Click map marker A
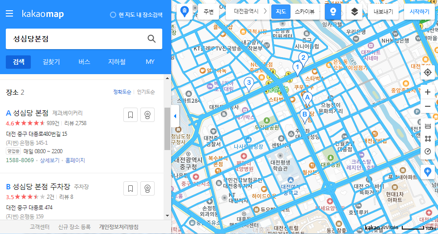The width and height of the screenshot is (438, 234). pyautogui.click(x=307, y=99)
